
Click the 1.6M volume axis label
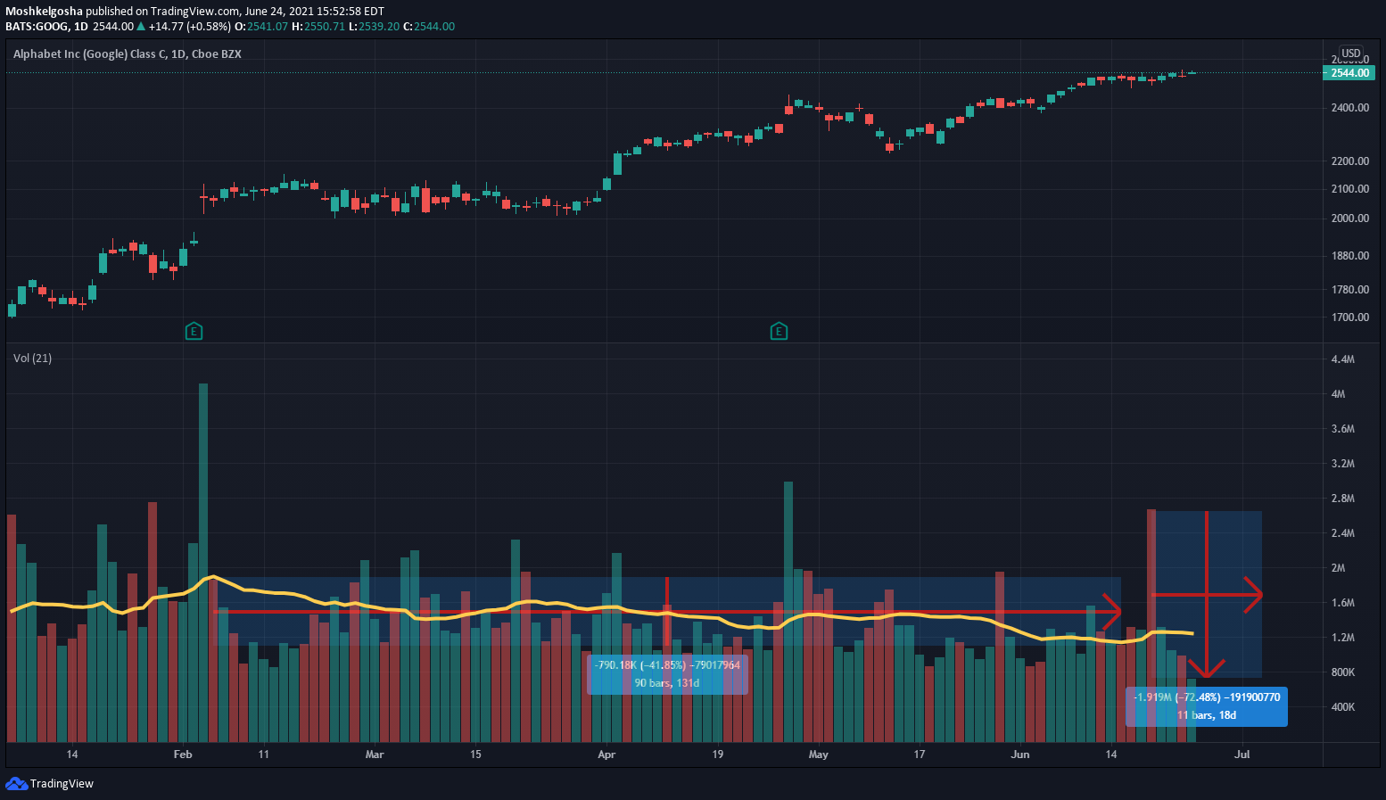click(1342, 603)
